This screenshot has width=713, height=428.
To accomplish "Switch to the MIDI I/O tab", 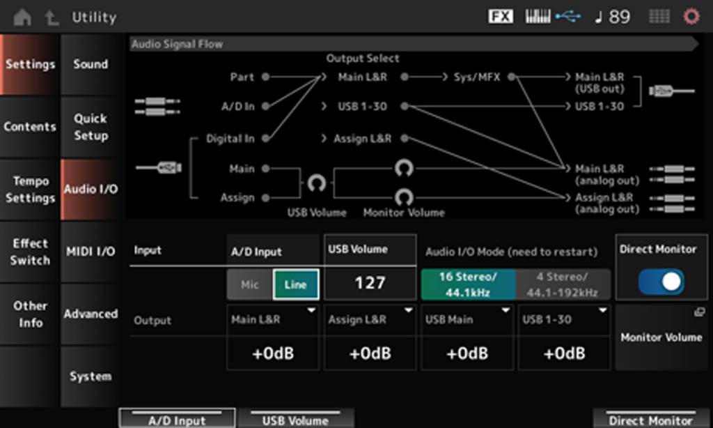I will click(x=90, y=251).
